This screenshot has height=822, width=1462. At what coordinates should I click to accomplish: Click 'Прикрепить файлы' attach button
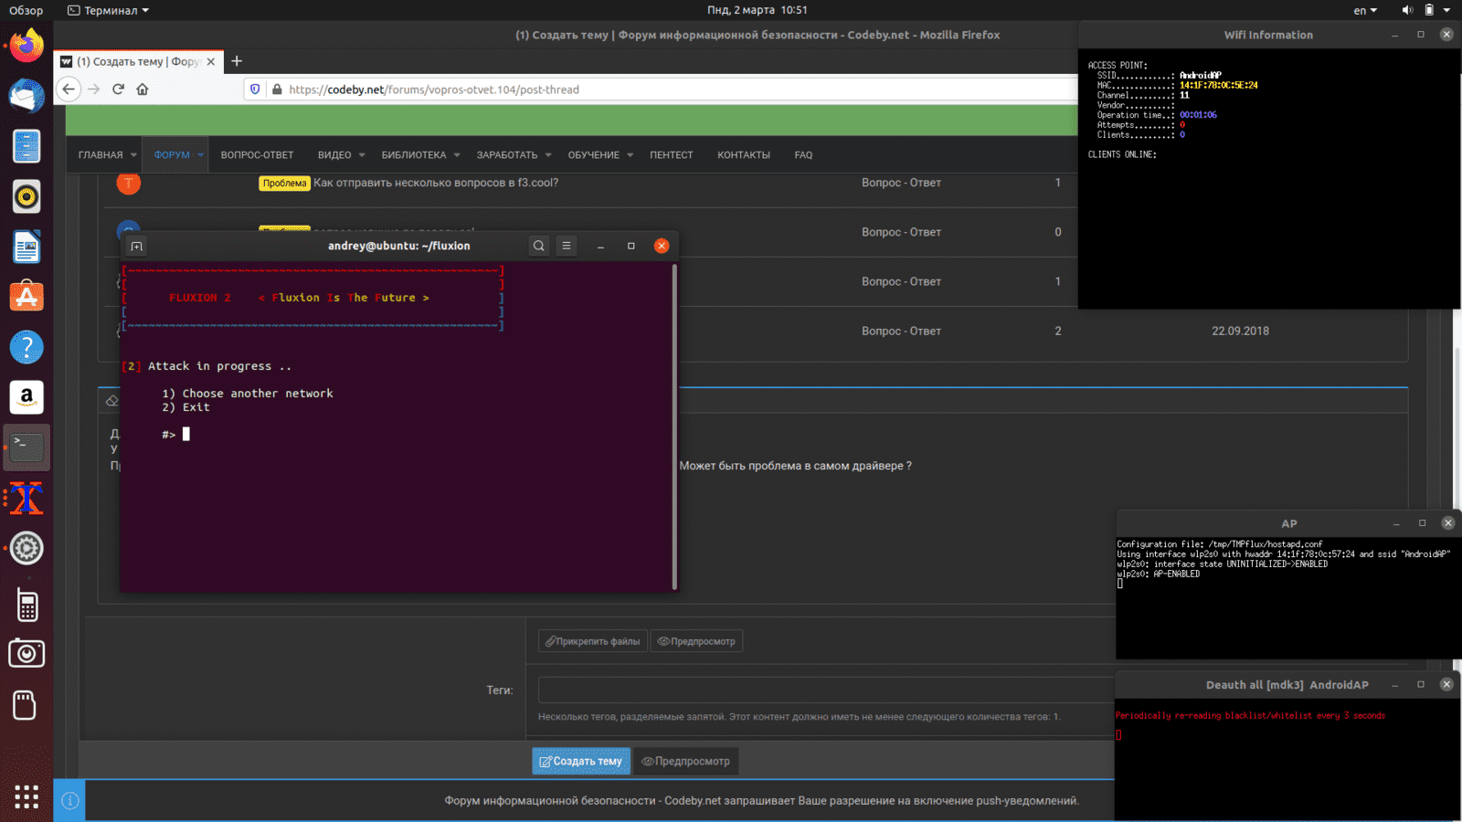[593, 641]
